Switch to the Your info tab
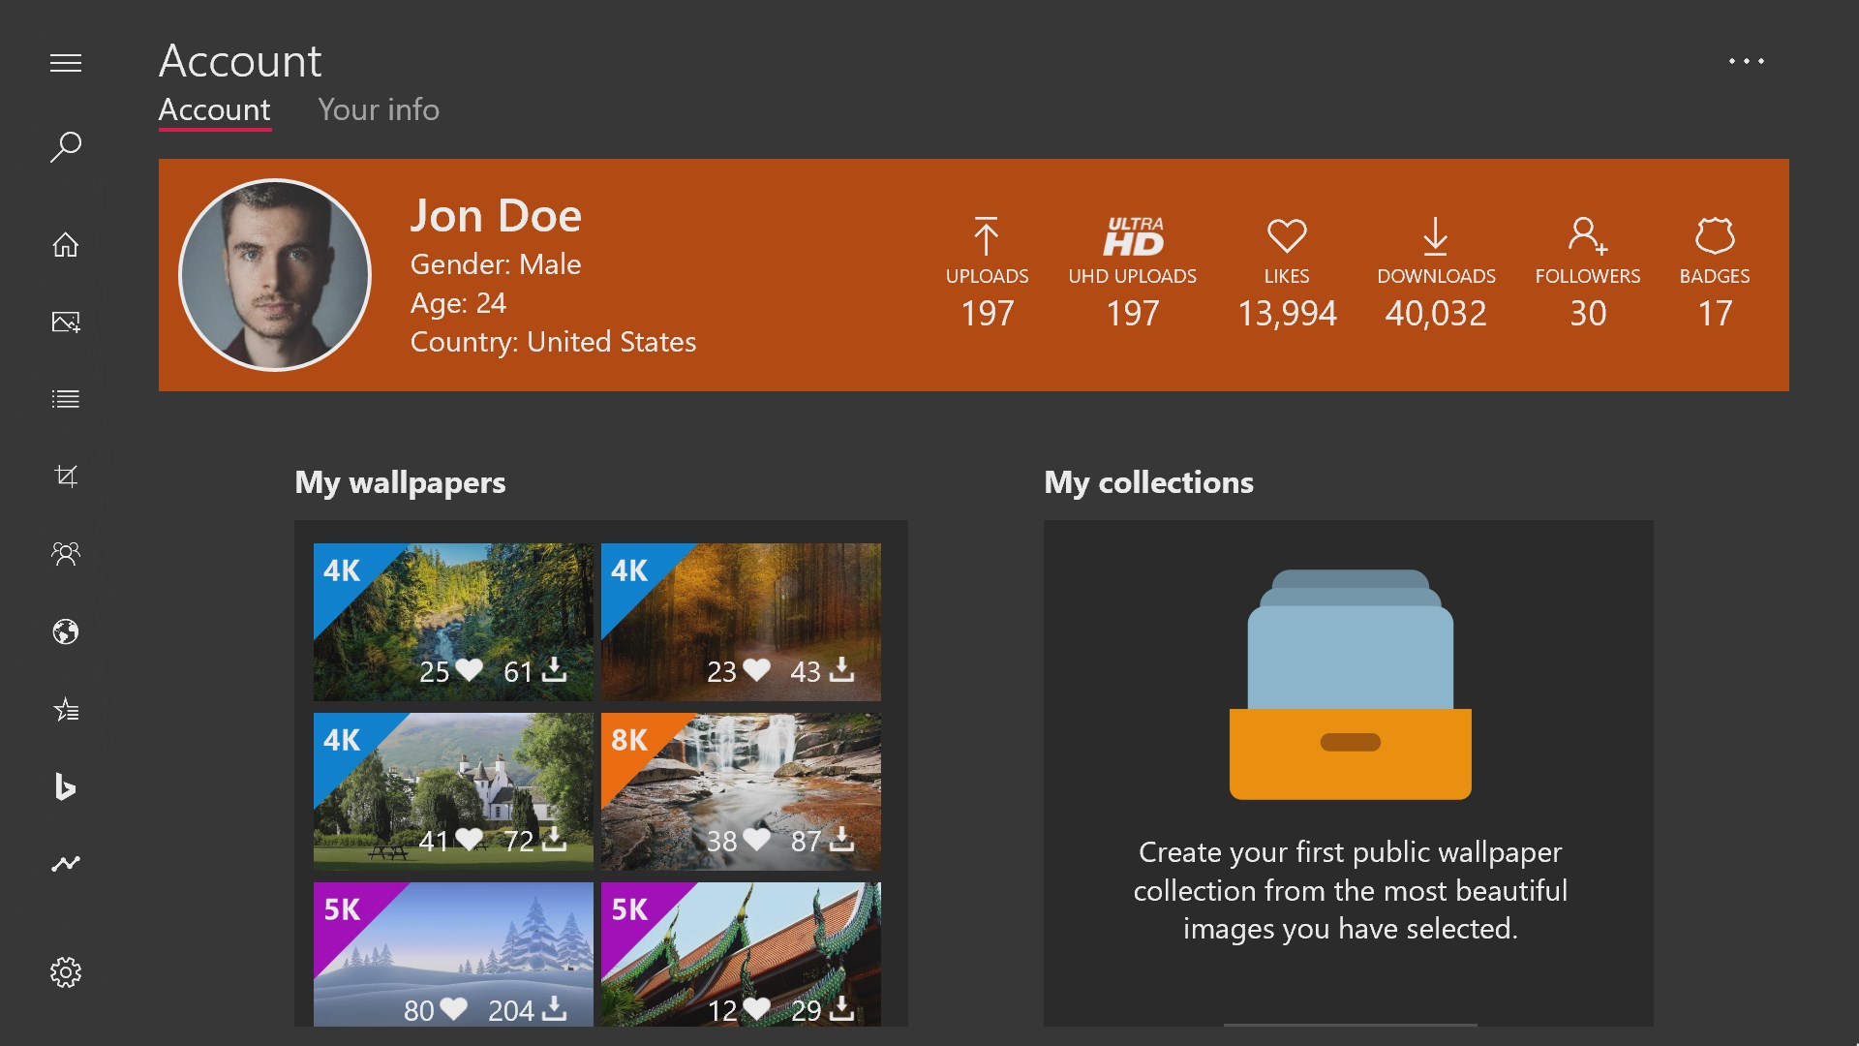This screenshot has height=1046, width=1859. pyautogui.click(x=379, y=109)
